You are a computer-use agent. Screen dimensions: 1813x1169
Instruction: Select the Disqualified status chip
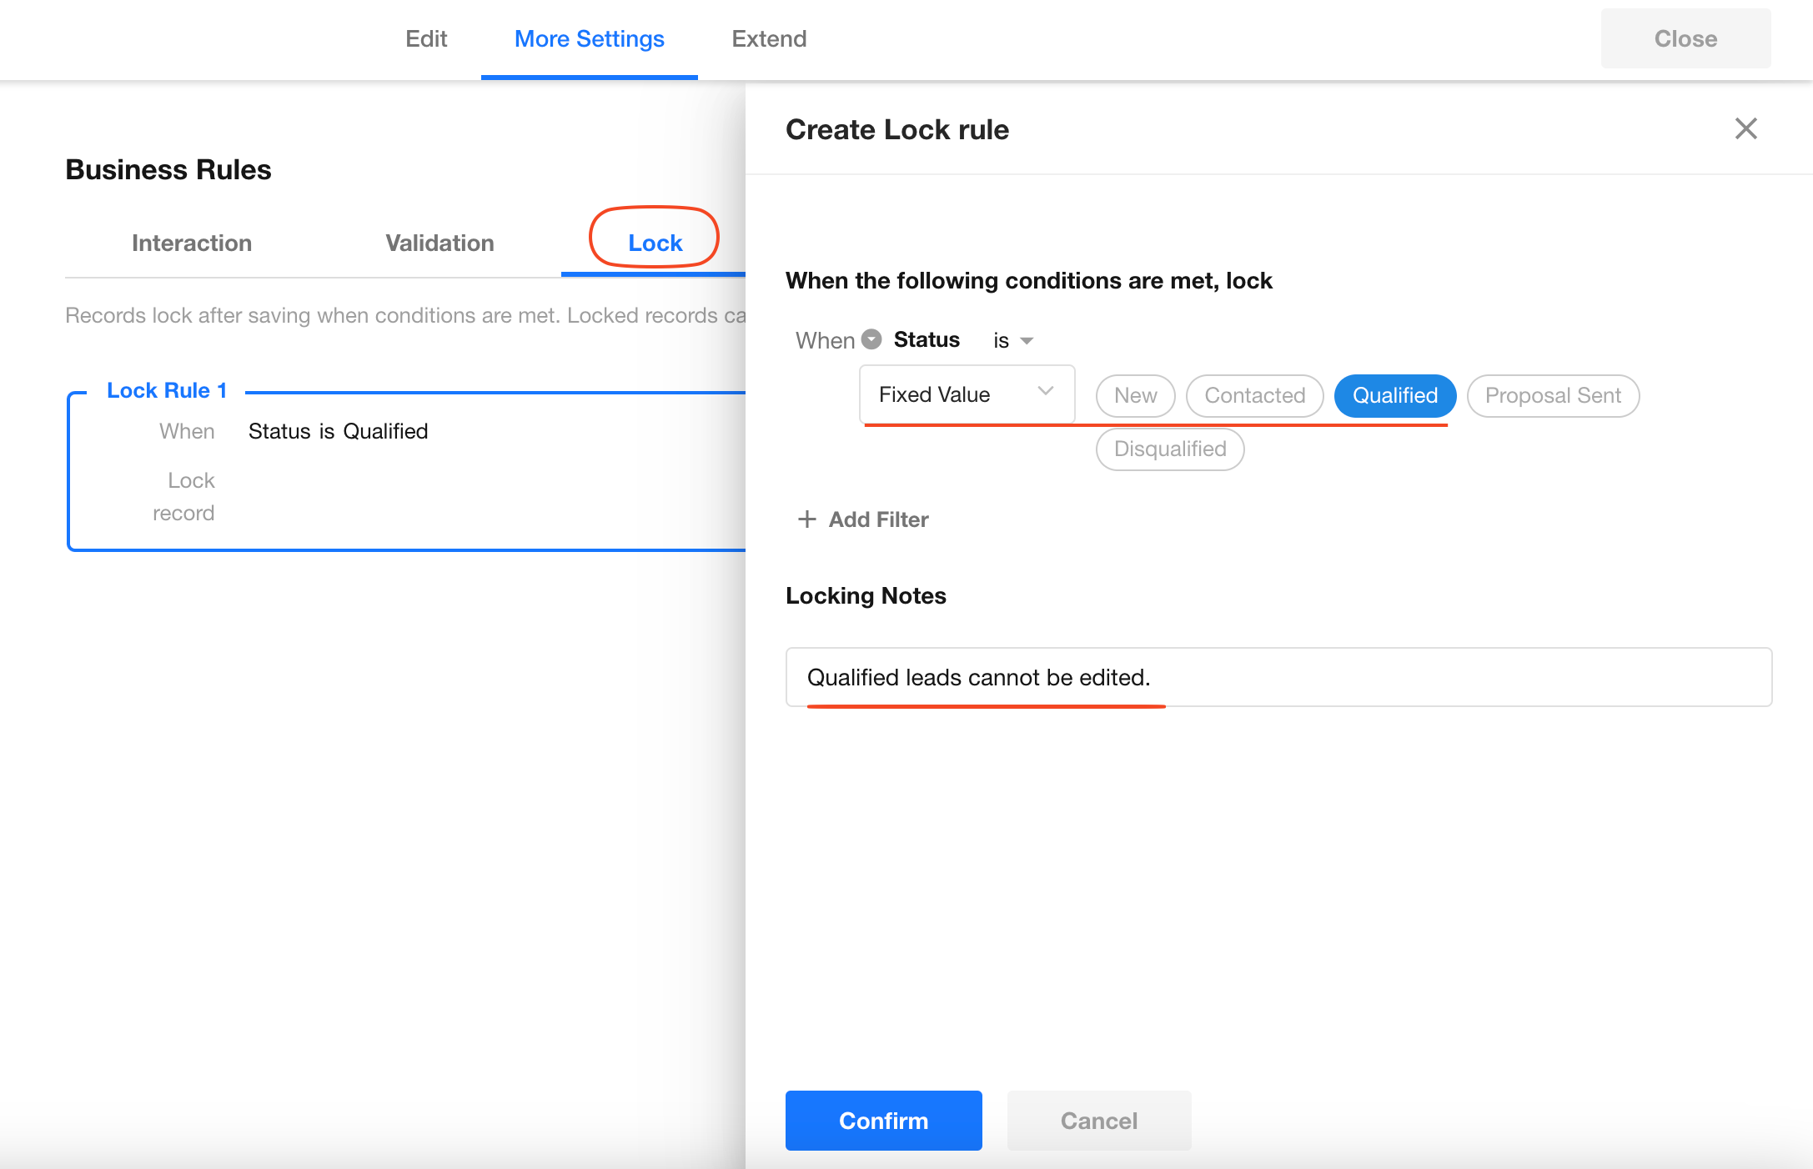(1169, 449)
